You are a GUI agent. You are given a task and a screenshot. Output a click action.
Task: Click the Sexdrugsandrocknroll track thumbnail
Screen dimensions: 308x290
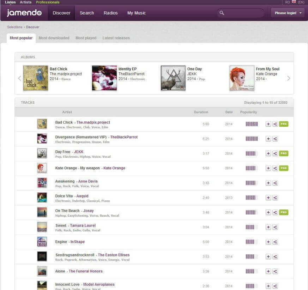(x=42, y=256)
